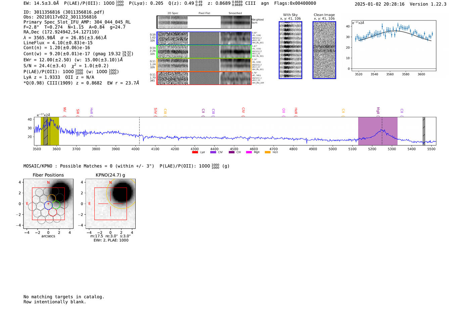Open the Clean Image cutout
This screenshot has height=320, width=470.
pos(324,50)
